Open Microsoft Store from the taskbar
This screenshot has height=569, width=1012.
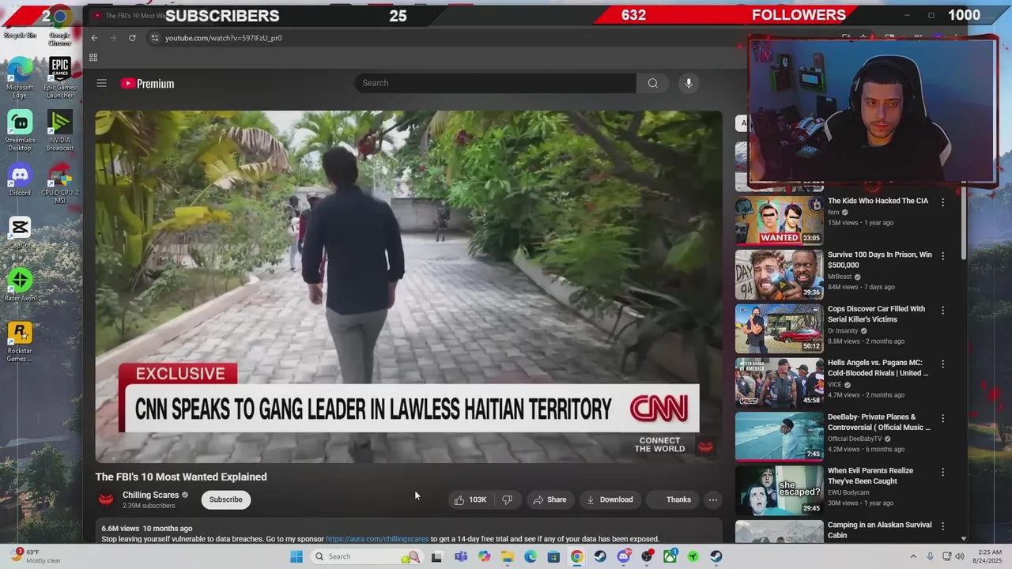tap(553, 556)
